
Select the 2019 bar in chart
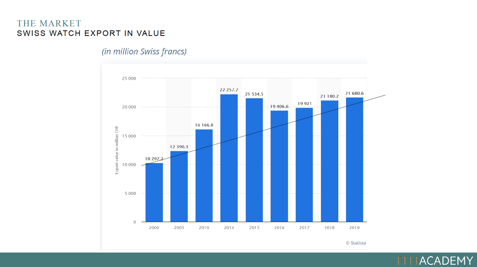[355, 160]
